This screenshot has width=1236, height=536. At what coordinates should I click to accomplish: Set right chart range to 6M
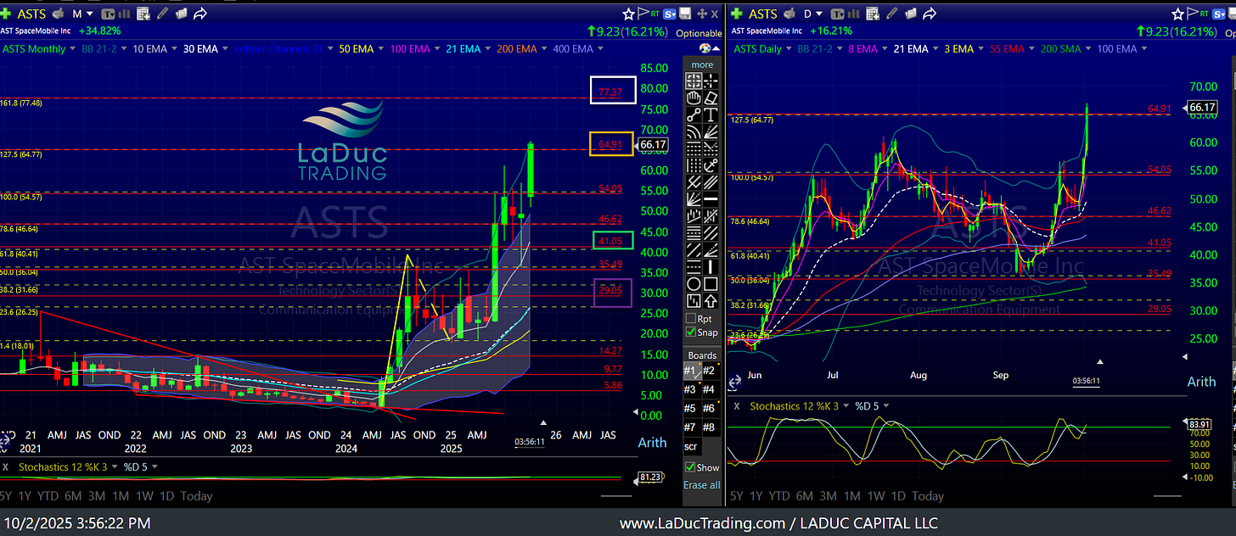click(804, 495)
